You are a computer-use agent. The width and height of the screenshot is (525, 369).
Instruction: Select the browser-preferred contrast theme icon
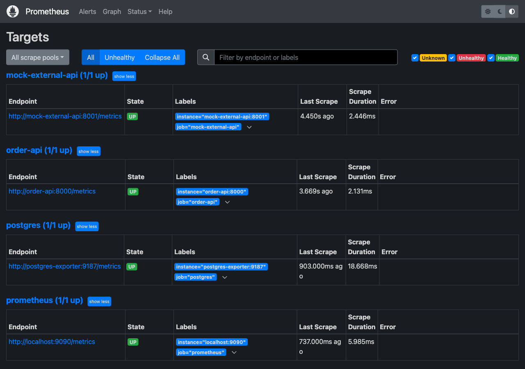512,11
